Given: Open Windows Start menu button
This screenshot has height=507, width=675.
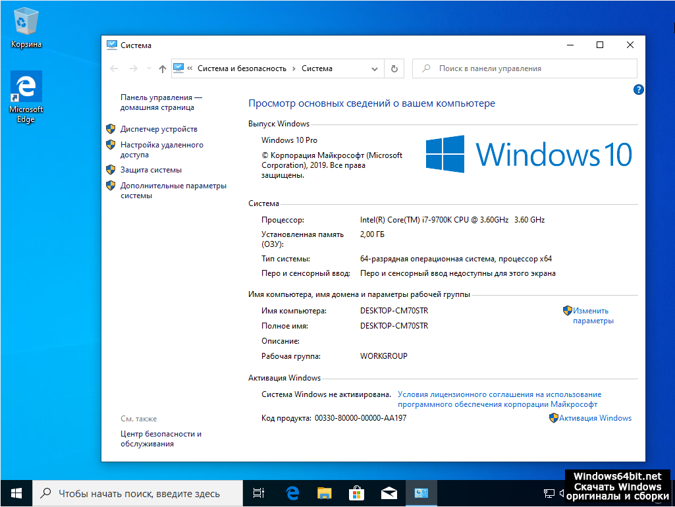Looking at the screenshot, I should [x=16, y=493].
